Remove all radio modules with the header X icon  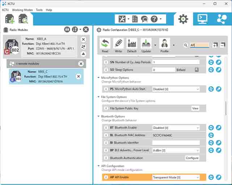point(86,29)
